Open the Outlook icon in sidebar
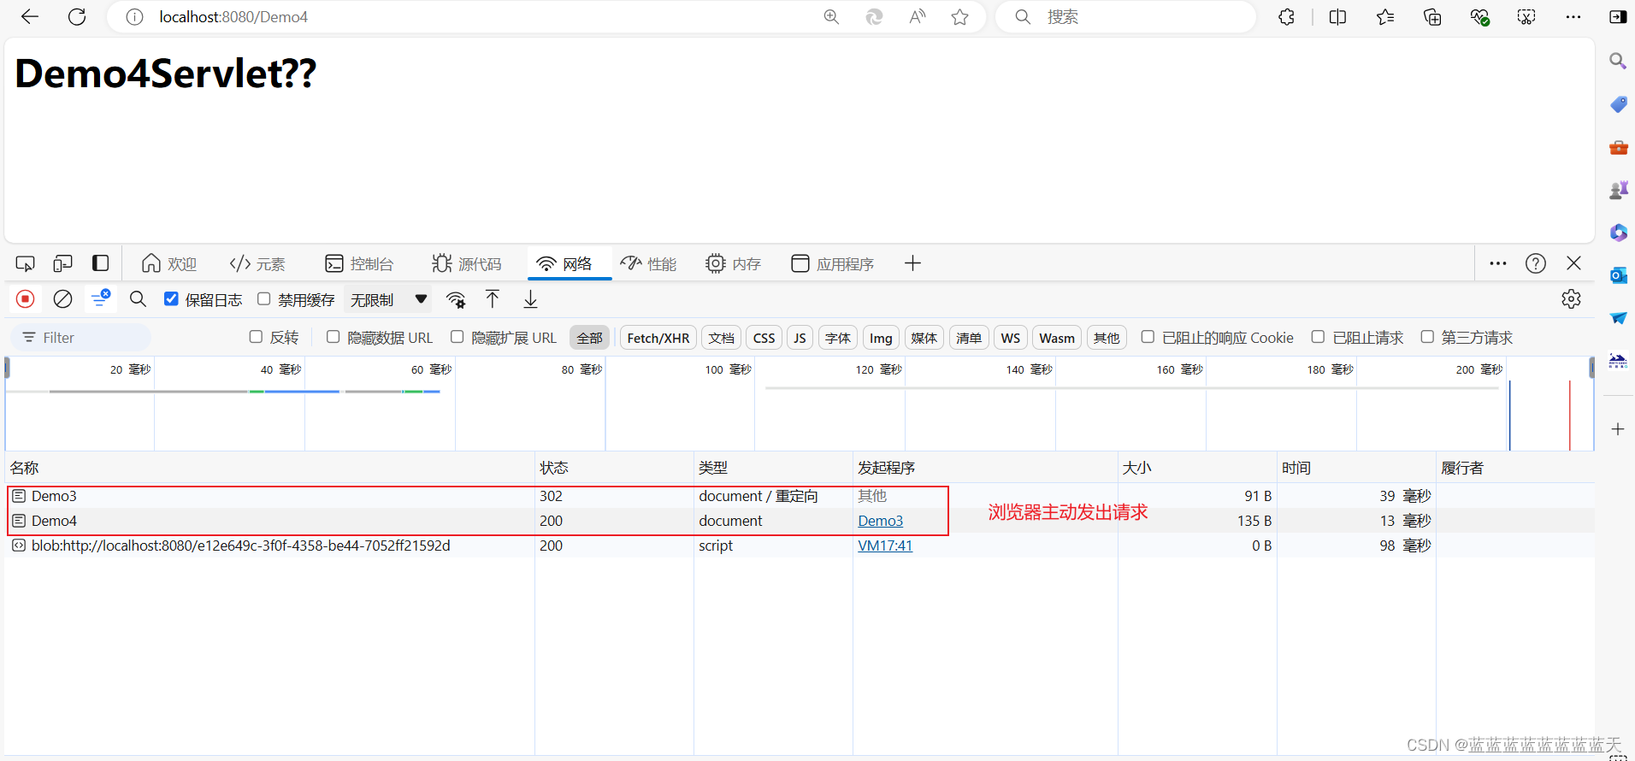The image size is (1635, 761). click(x=1618, y=275)
